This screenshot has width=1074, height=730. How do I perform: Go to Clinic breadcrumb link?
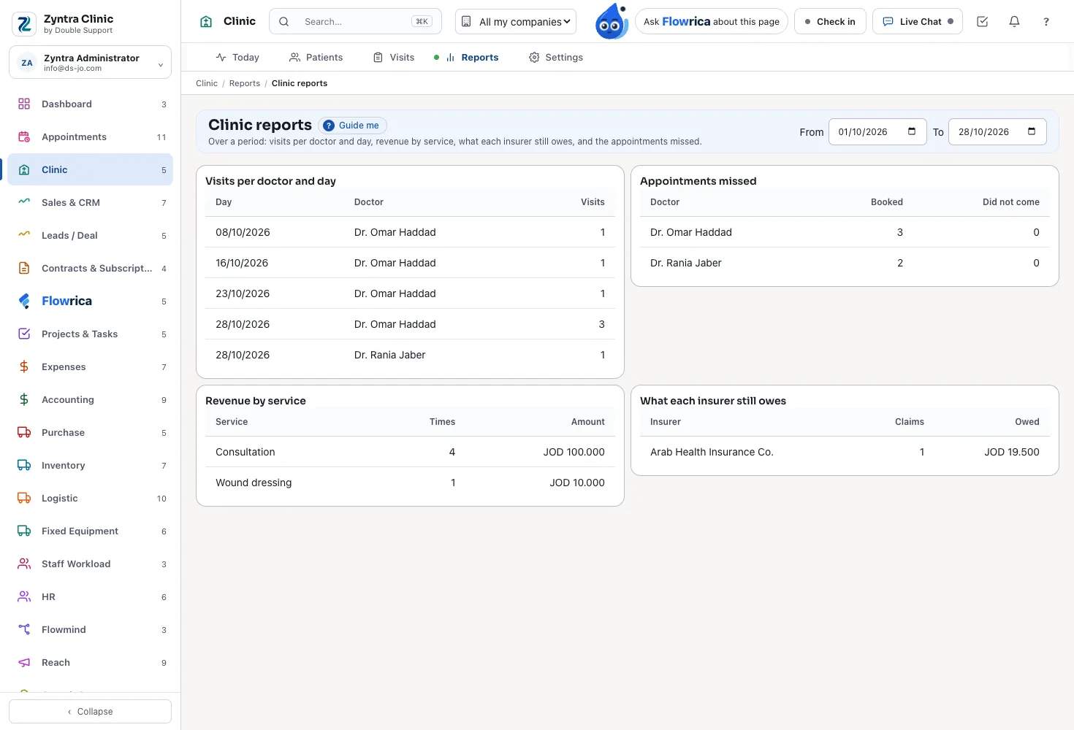coord(207,84)
